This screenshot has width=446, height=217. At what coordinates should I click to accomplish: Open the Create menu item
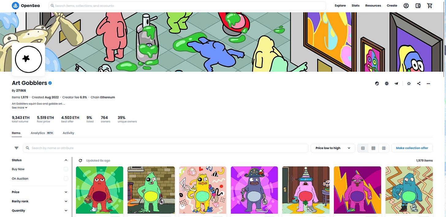(392, 6)
